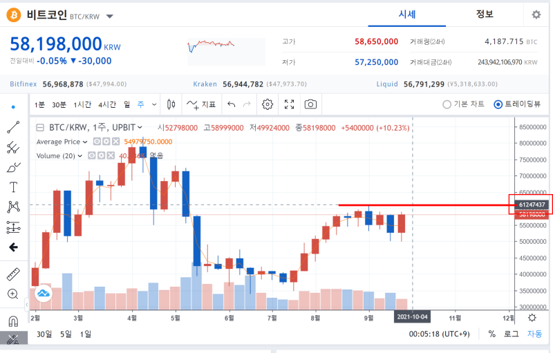The width and height of the screenshot is (553, 353).
Task: Select the arrow marker icon tool
Action: coord(13,247)
